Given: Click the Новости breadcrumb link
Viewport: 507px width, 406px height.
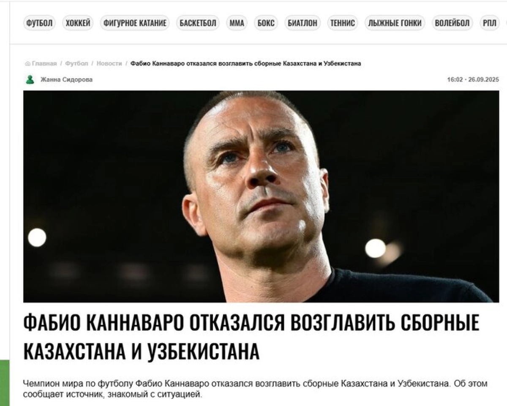Looking at the screenshot, I should coord(109,64).
